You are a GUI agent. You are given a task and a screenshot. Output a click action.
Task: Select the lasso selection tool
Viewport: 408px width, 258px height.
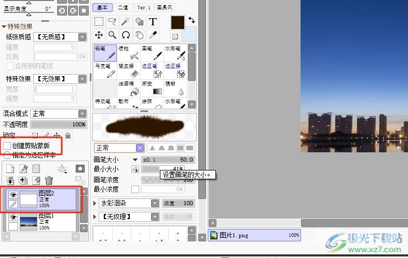113,22
